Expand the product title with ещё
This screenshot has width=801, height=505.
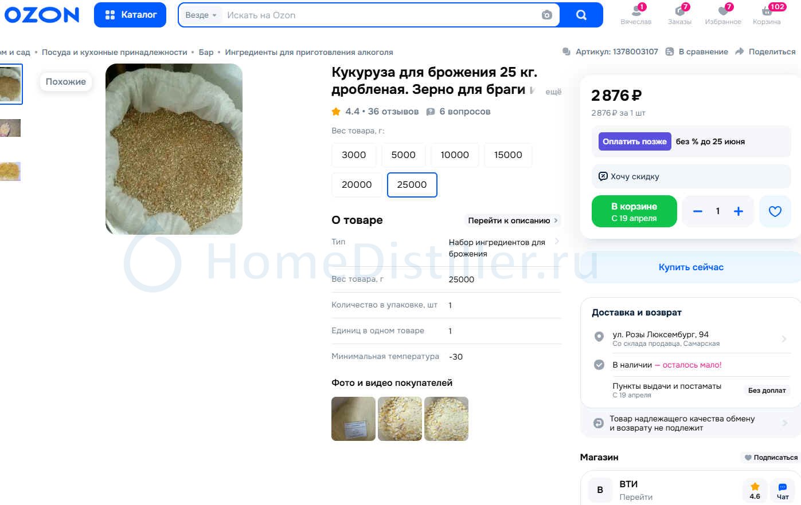tap(553, 92)
